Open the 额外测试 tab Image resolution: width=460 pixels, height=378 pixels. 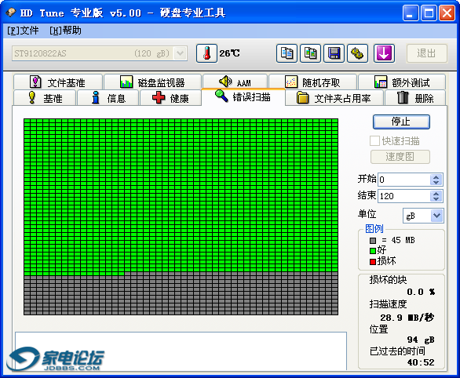point(402,82)
